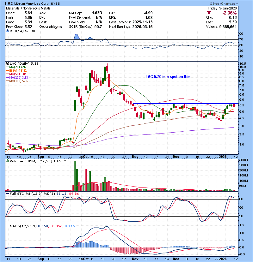
Task: Click the EMA(8) 5.22 legend entry
Action: [x=16, y=71]
